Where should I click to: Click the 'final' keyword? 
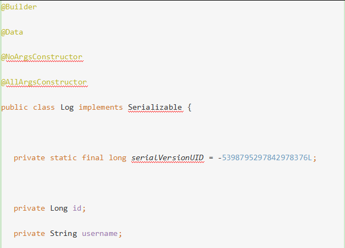93,158
